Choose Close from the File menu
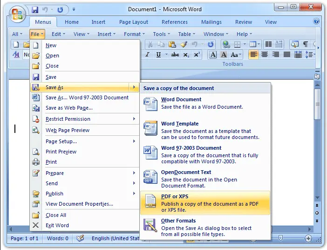Viewport: 327px width, 250px height. pos(85,66)
